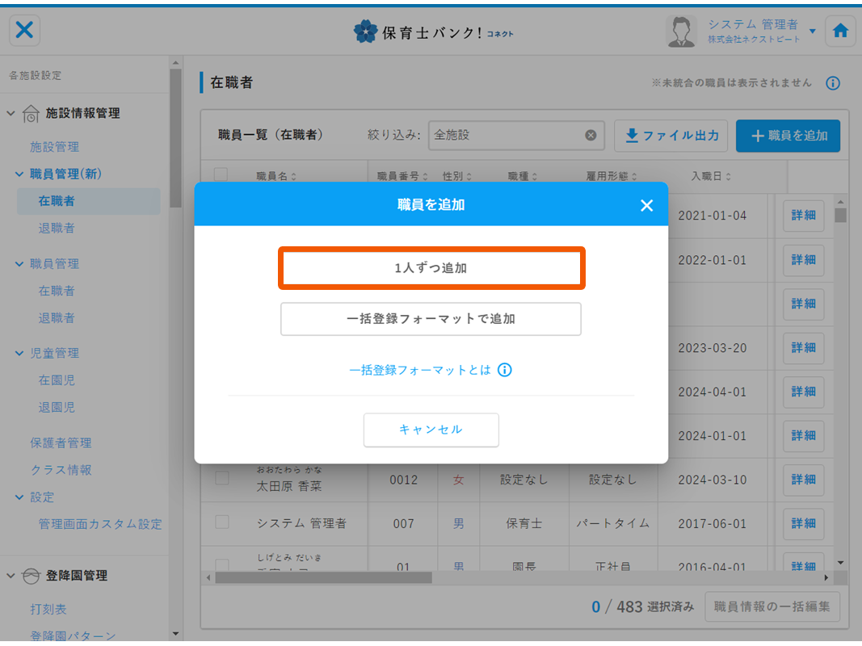Collapse the 職員管理(新) tree group
This screenshot has width=862, height=646.
pyautogui.click(x=19, y=174)
